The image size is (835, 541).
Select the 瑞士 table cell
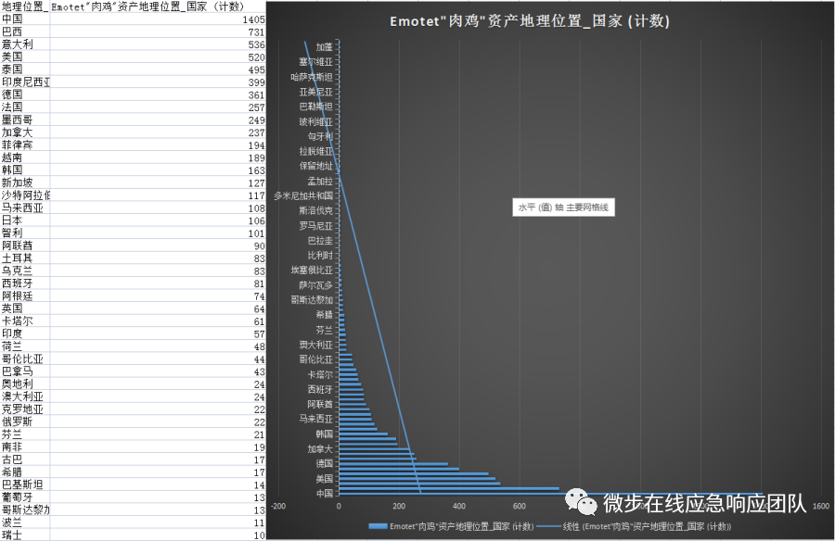[25, 535]
